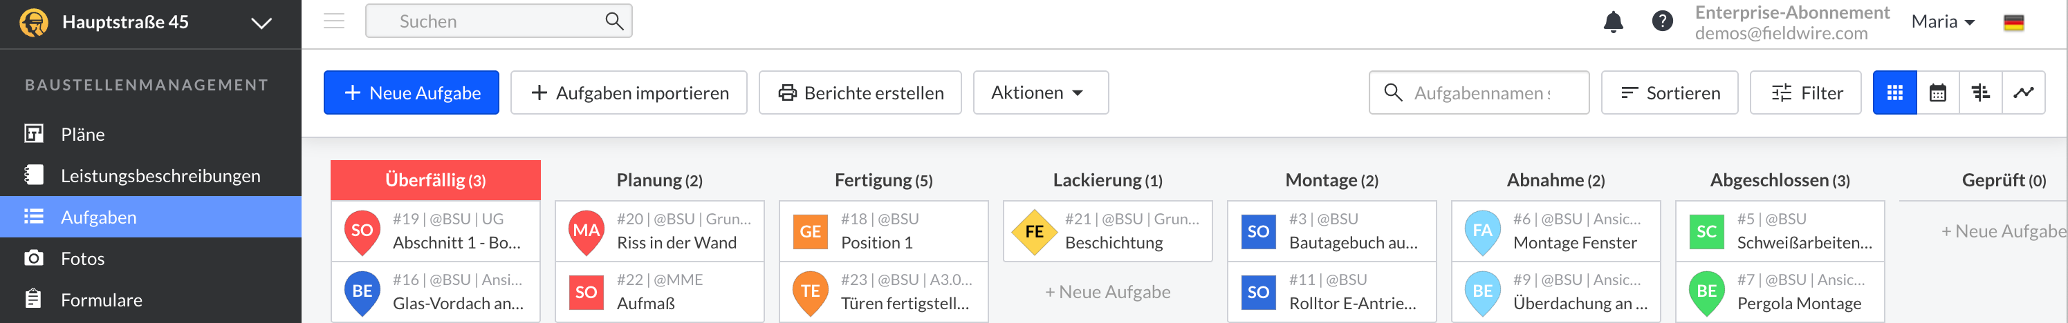Click the Neue Aufgabe button
Screen dimensions: 2068x323
[x=411, y=93]
